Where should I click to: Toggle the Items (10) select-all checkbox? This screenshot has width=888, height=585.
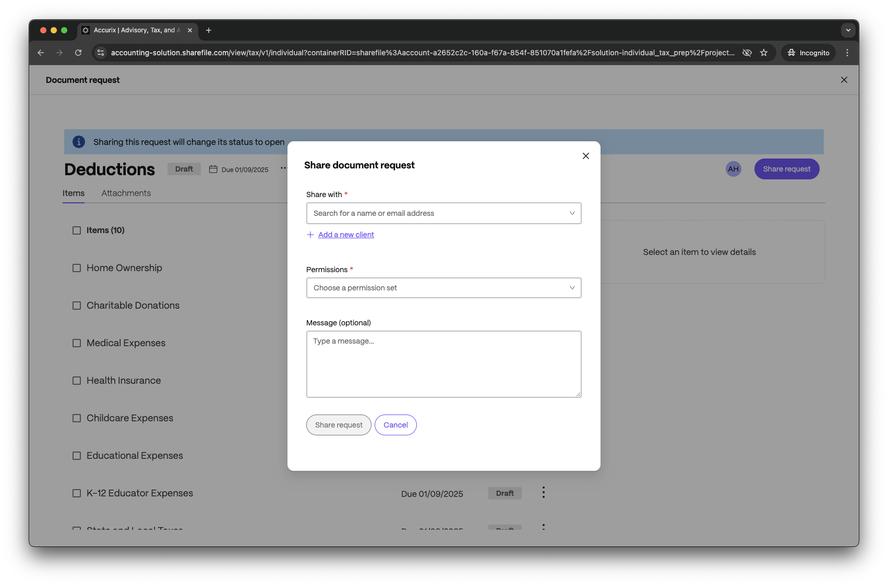pos(77,230)
